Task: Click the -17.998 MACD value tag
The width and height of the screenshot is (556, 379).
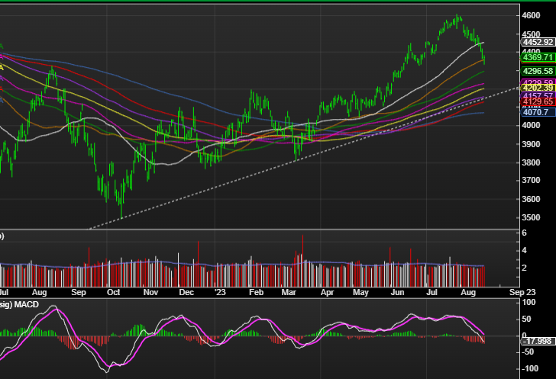Action: [538, 341]
